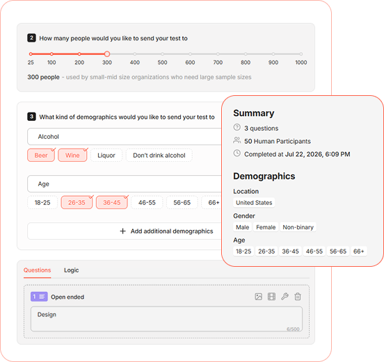Image resolution: width=384 pixels, height=362 pixels.
Task: Click into the Design question text field
Action: pyautogui.click(x=166, y=319)
